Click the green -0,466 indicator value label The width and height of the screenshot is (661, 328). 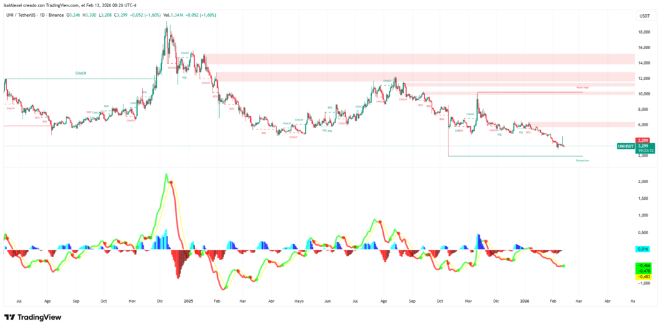[x=644, y=265]
